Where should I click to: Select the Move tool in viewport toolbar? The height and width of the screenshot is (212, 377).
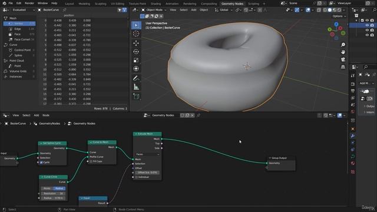(x=136, y=43)
